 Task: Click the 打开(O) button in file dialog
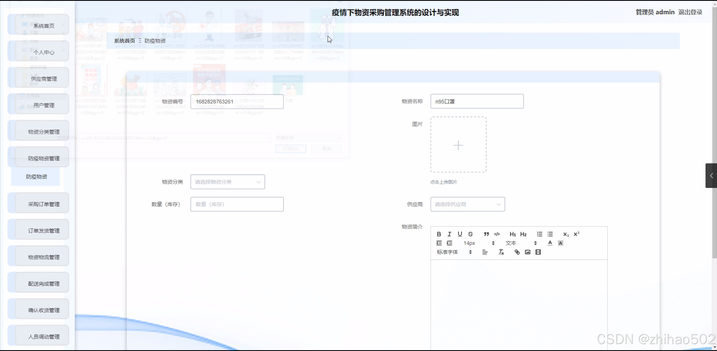point(291,149)
